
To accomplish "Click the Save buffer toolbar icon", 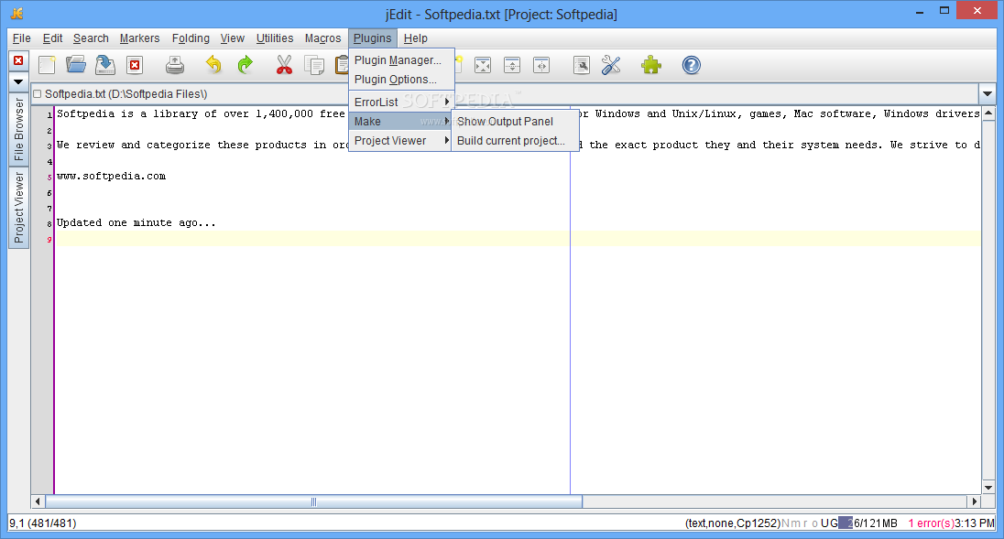I will click(105, 65).
